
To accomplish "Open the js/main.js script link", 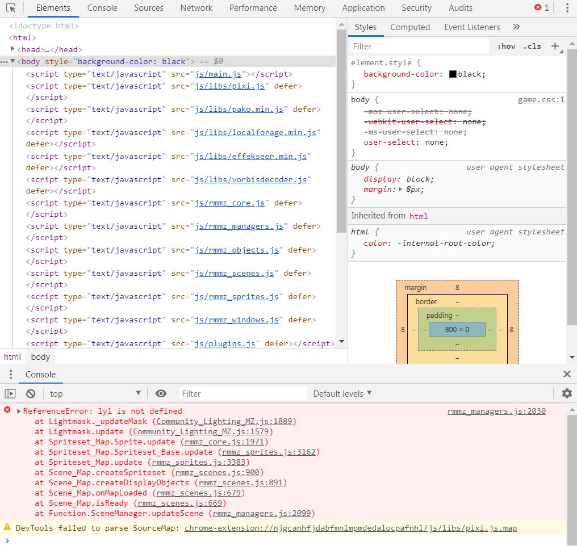I will click(x=218, y=74).
